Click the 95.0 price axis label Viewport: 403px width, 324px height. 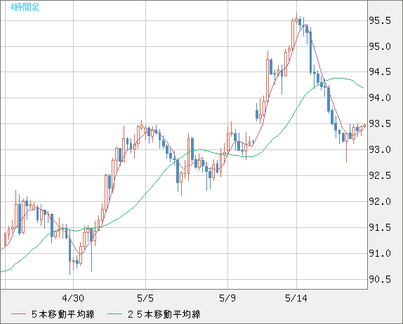click(380, 46)
